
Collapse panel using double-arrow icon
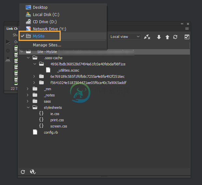[182, 24]
